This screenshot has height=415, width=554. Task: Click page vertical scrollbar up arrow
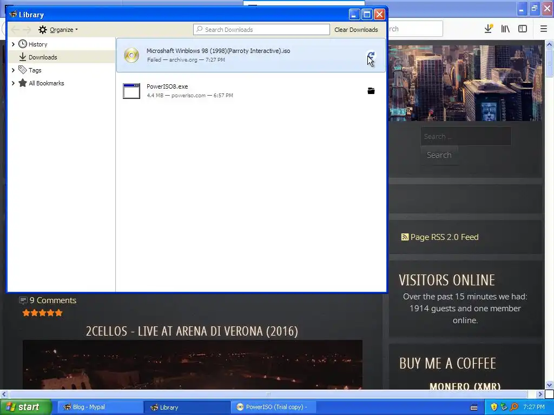pos(549,44)
